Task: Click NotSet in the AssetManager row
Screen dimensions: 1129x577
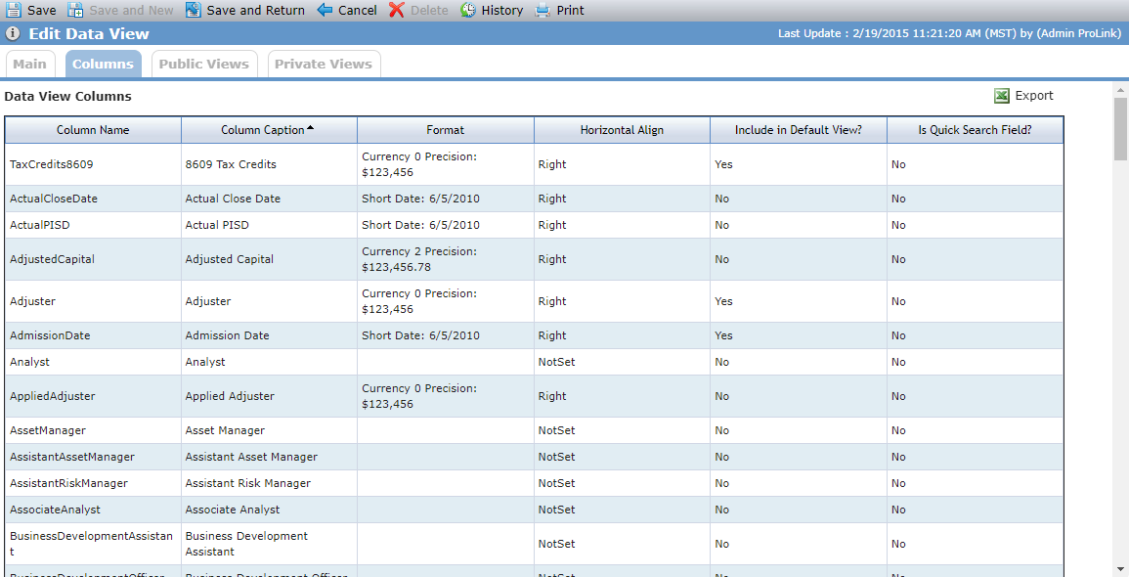Action: tap(556, 430)
